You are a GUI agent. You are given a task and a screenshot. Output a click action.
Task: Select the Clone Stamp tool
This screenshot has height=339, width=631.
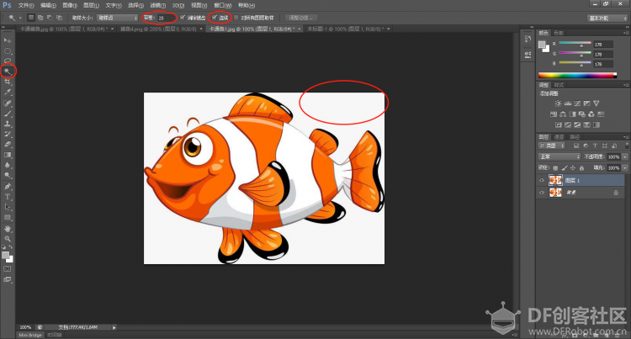[8, 124]
